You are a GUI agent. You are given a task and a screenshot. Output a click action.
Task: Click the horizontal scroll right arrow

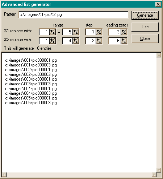[154, 175]
